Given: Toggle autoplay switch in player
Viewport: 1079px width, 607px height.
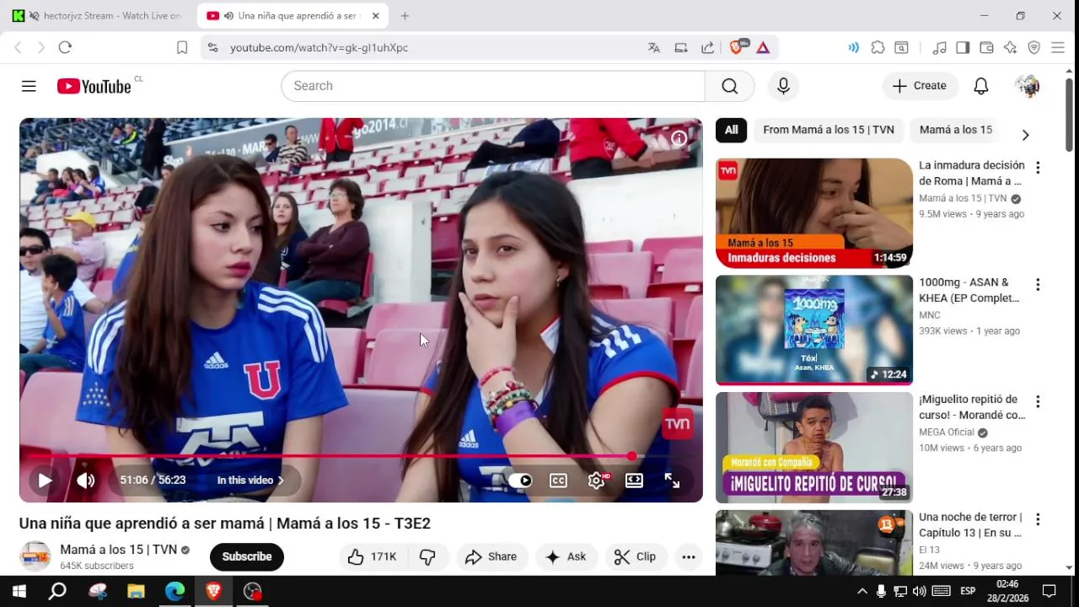Looking at the screenshot, I should [x=520, y=481].
